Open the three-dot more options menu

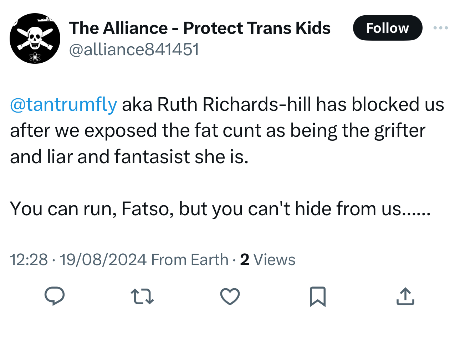tap(441, 28)
